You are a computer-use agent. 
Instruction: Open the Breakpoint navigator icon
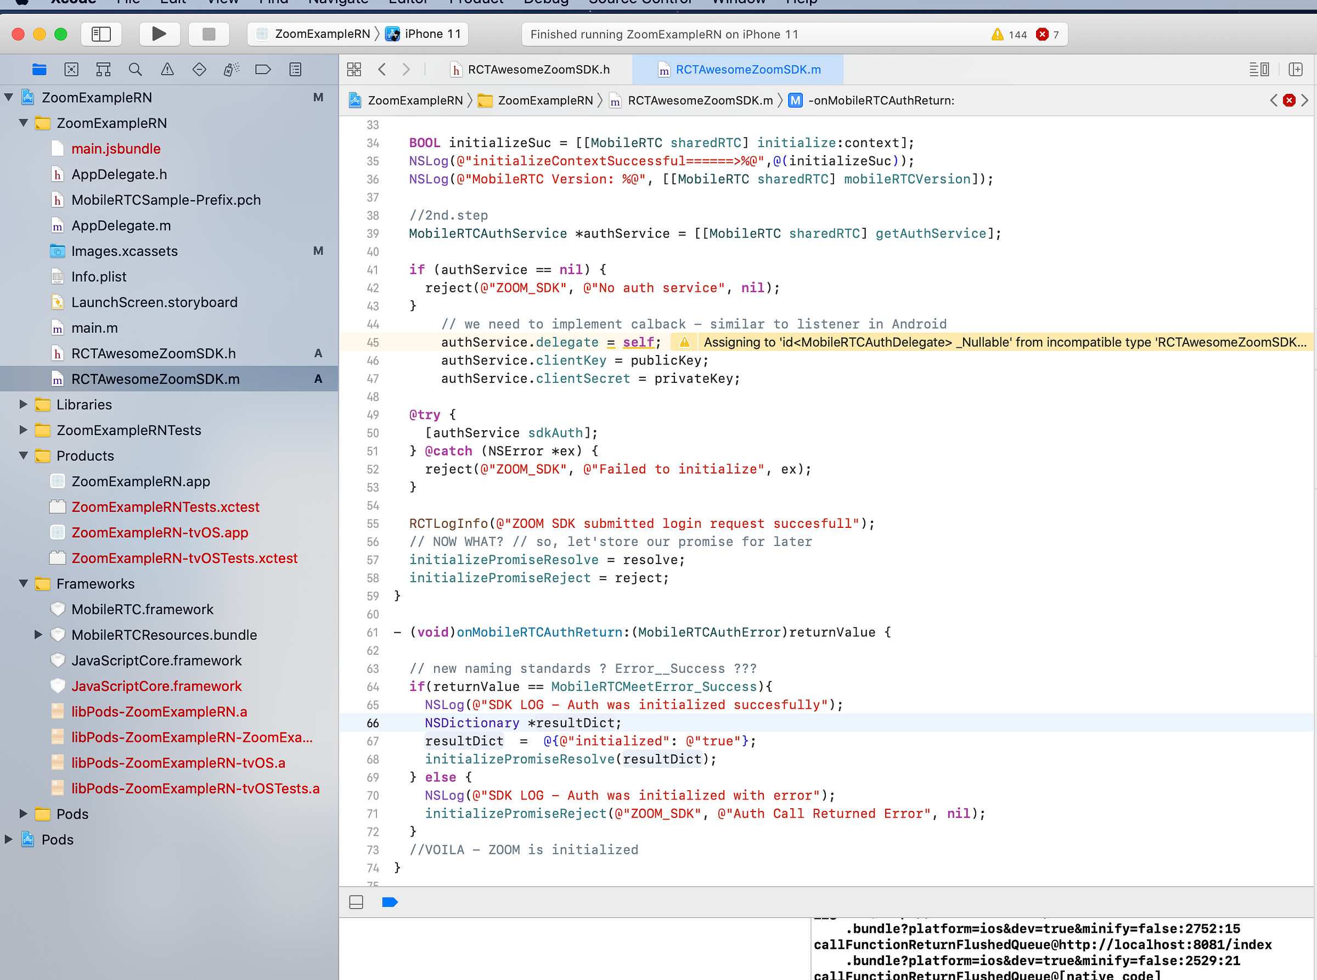263,69
